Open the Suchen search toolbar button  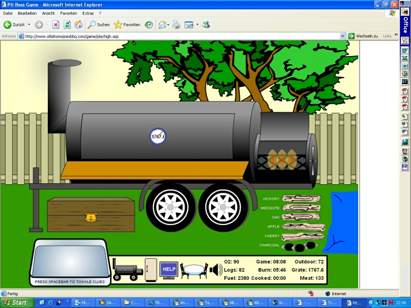[99, 25]
